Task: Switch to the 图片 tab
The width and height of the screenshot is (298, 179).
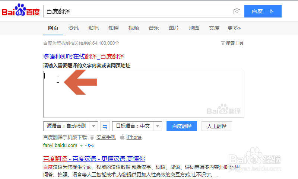Action: click(174, 28)
